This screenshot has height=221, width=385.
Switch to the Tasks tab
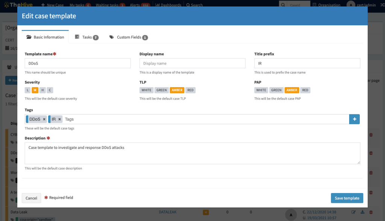87,37
